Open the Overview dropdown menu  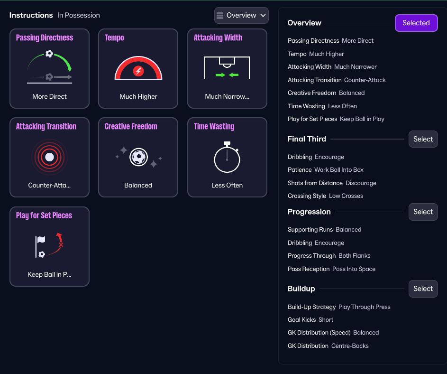[241, 16]
